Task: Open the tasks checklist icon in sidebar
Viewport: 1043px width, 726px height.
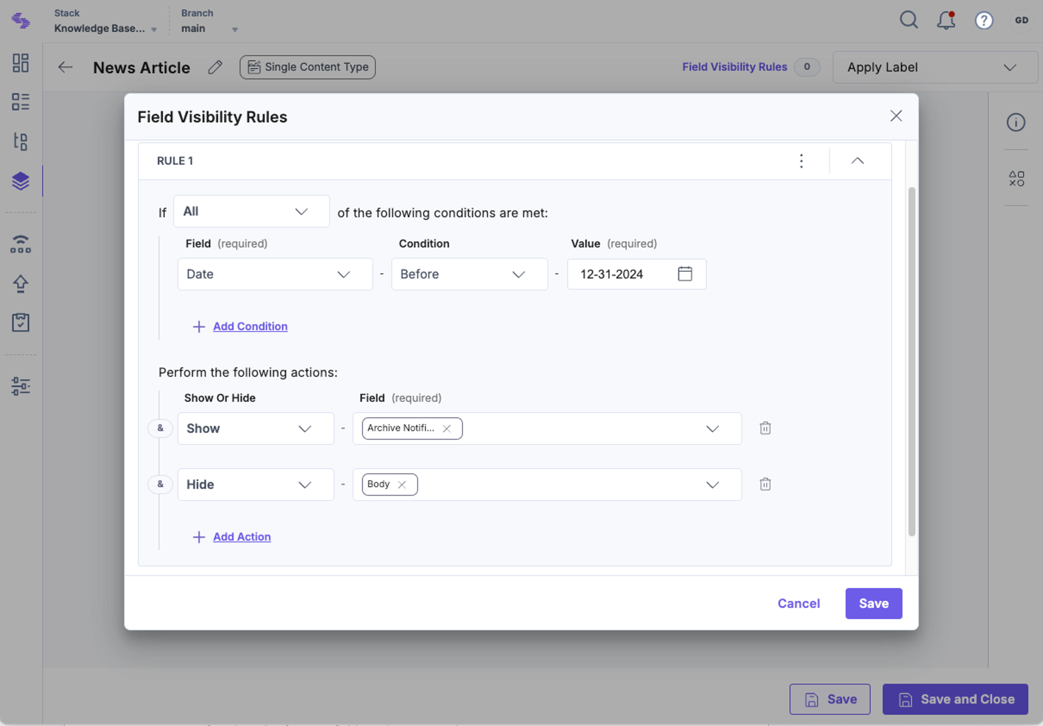Action: [x=20, y=322]
